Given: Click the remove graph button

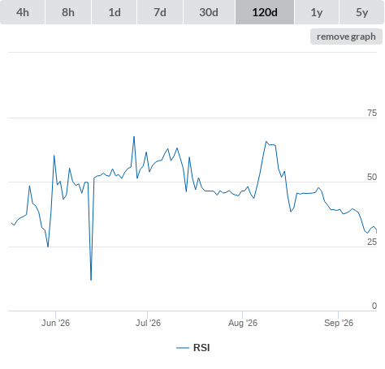Looking at the screenshot, I should pyautogui.click(x=346, y=36).
